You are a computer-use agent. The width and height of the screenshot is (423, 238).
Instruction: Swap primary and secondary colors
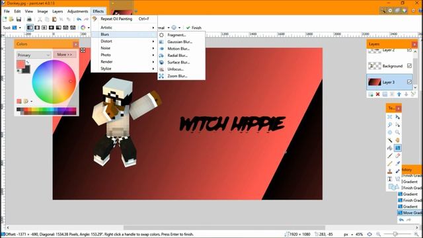tap(28, 62)
